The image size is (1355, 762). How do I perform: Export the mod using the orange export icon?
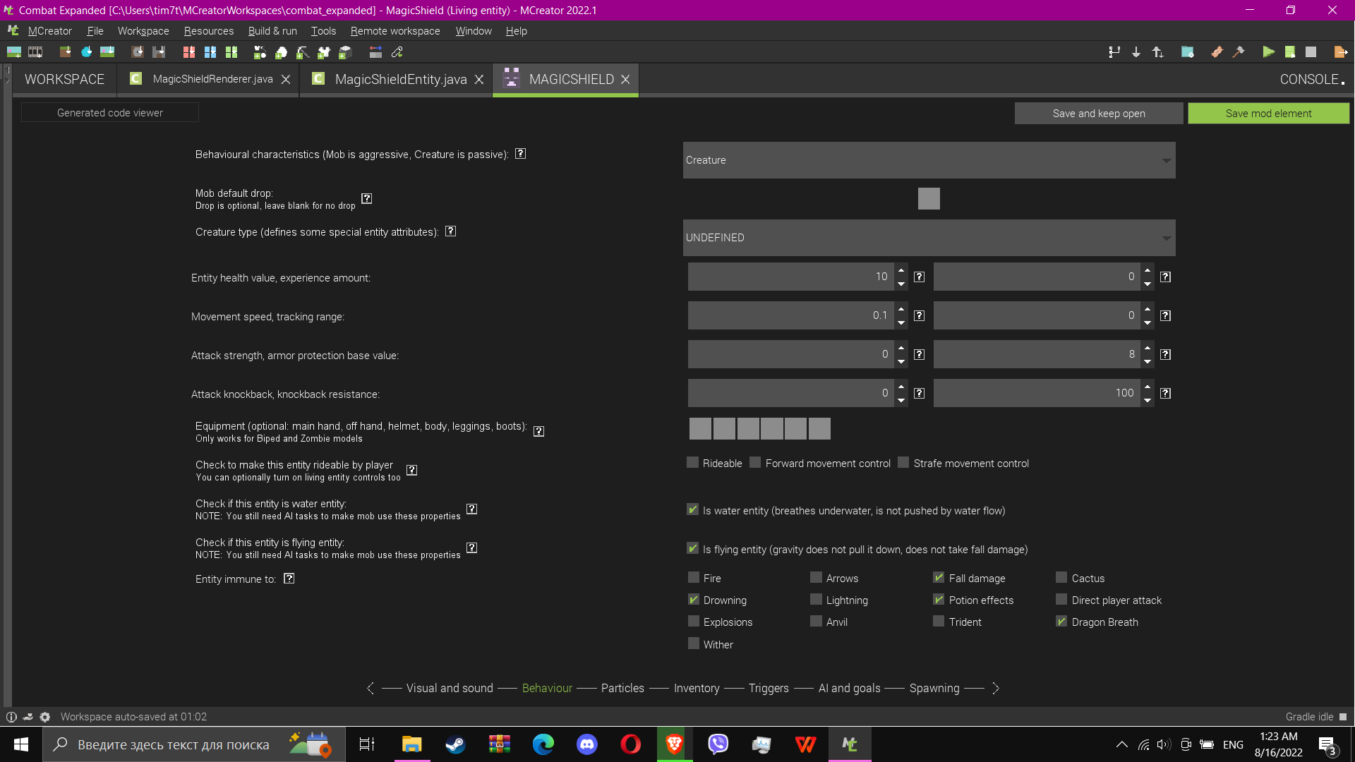1341,52
